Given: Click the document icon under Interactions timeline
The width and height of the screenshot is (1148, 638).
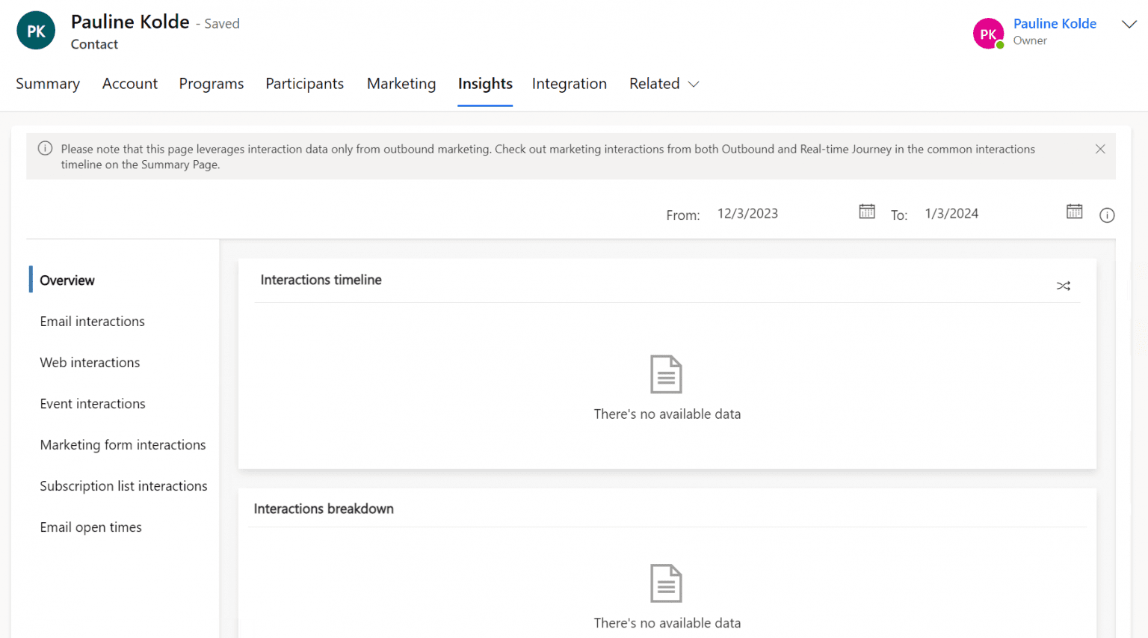Looking at the screenshot, I should (666, 374).
